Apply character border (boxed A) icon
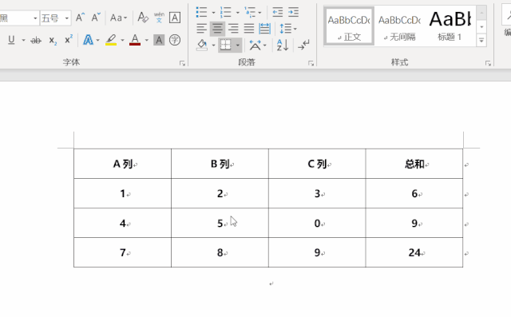 point(175,18)
